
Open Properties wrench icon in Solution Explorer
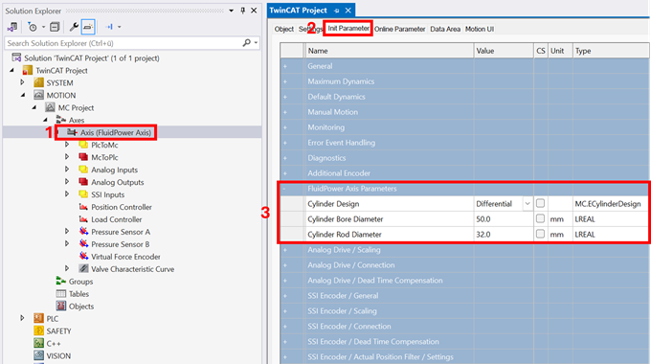coord(74,27)
